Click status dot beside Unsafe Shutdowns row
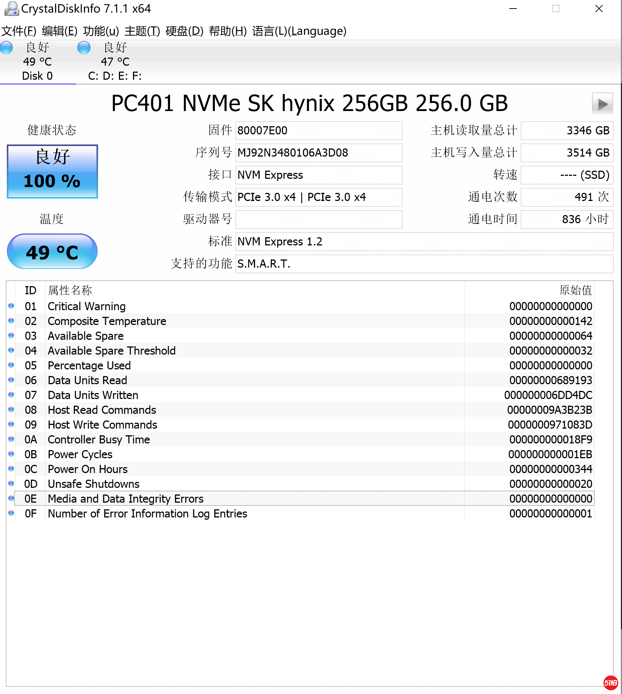 pyautogui.click(x=11, y=484)
